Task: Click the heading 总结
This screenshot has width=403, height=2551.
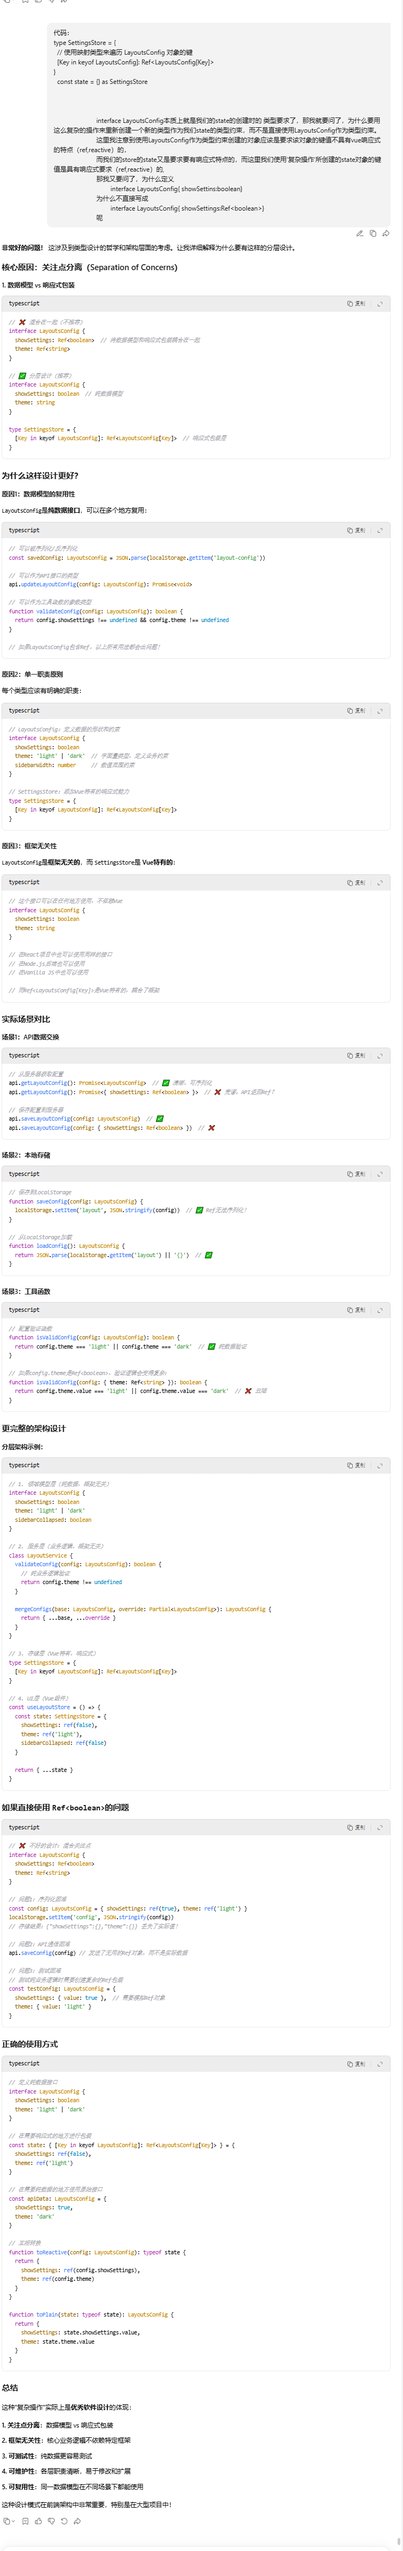Action: 10,2388
